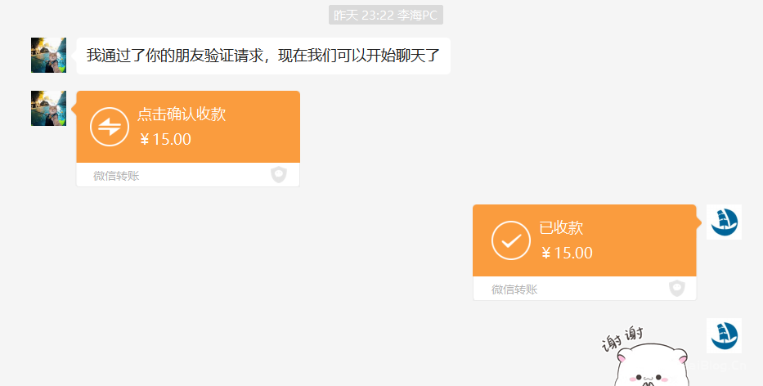Select the ¥15.00 amount in 已收款 card
This screenshot has height=386, width=763.
[567, 254]
